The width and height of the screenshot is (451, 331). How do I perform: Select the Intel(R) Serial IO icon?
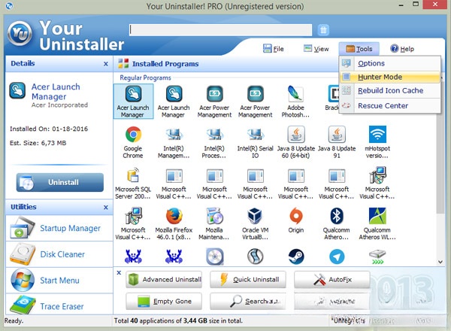tap(255, 142)
